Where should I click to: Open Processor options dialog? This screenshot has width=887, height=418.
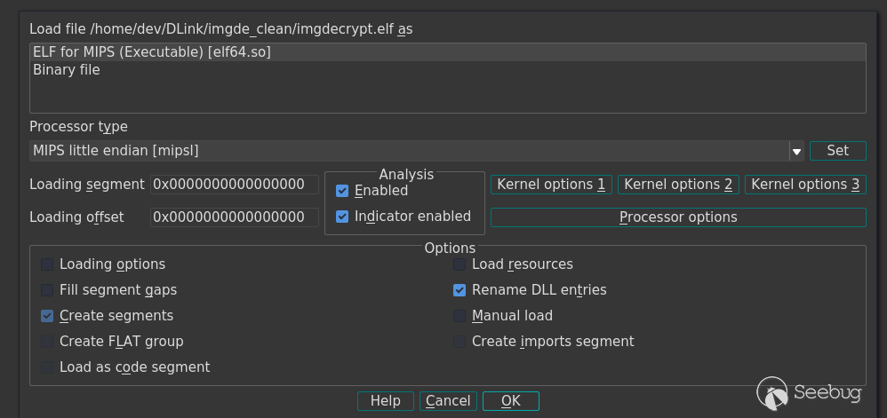(678, 217)
